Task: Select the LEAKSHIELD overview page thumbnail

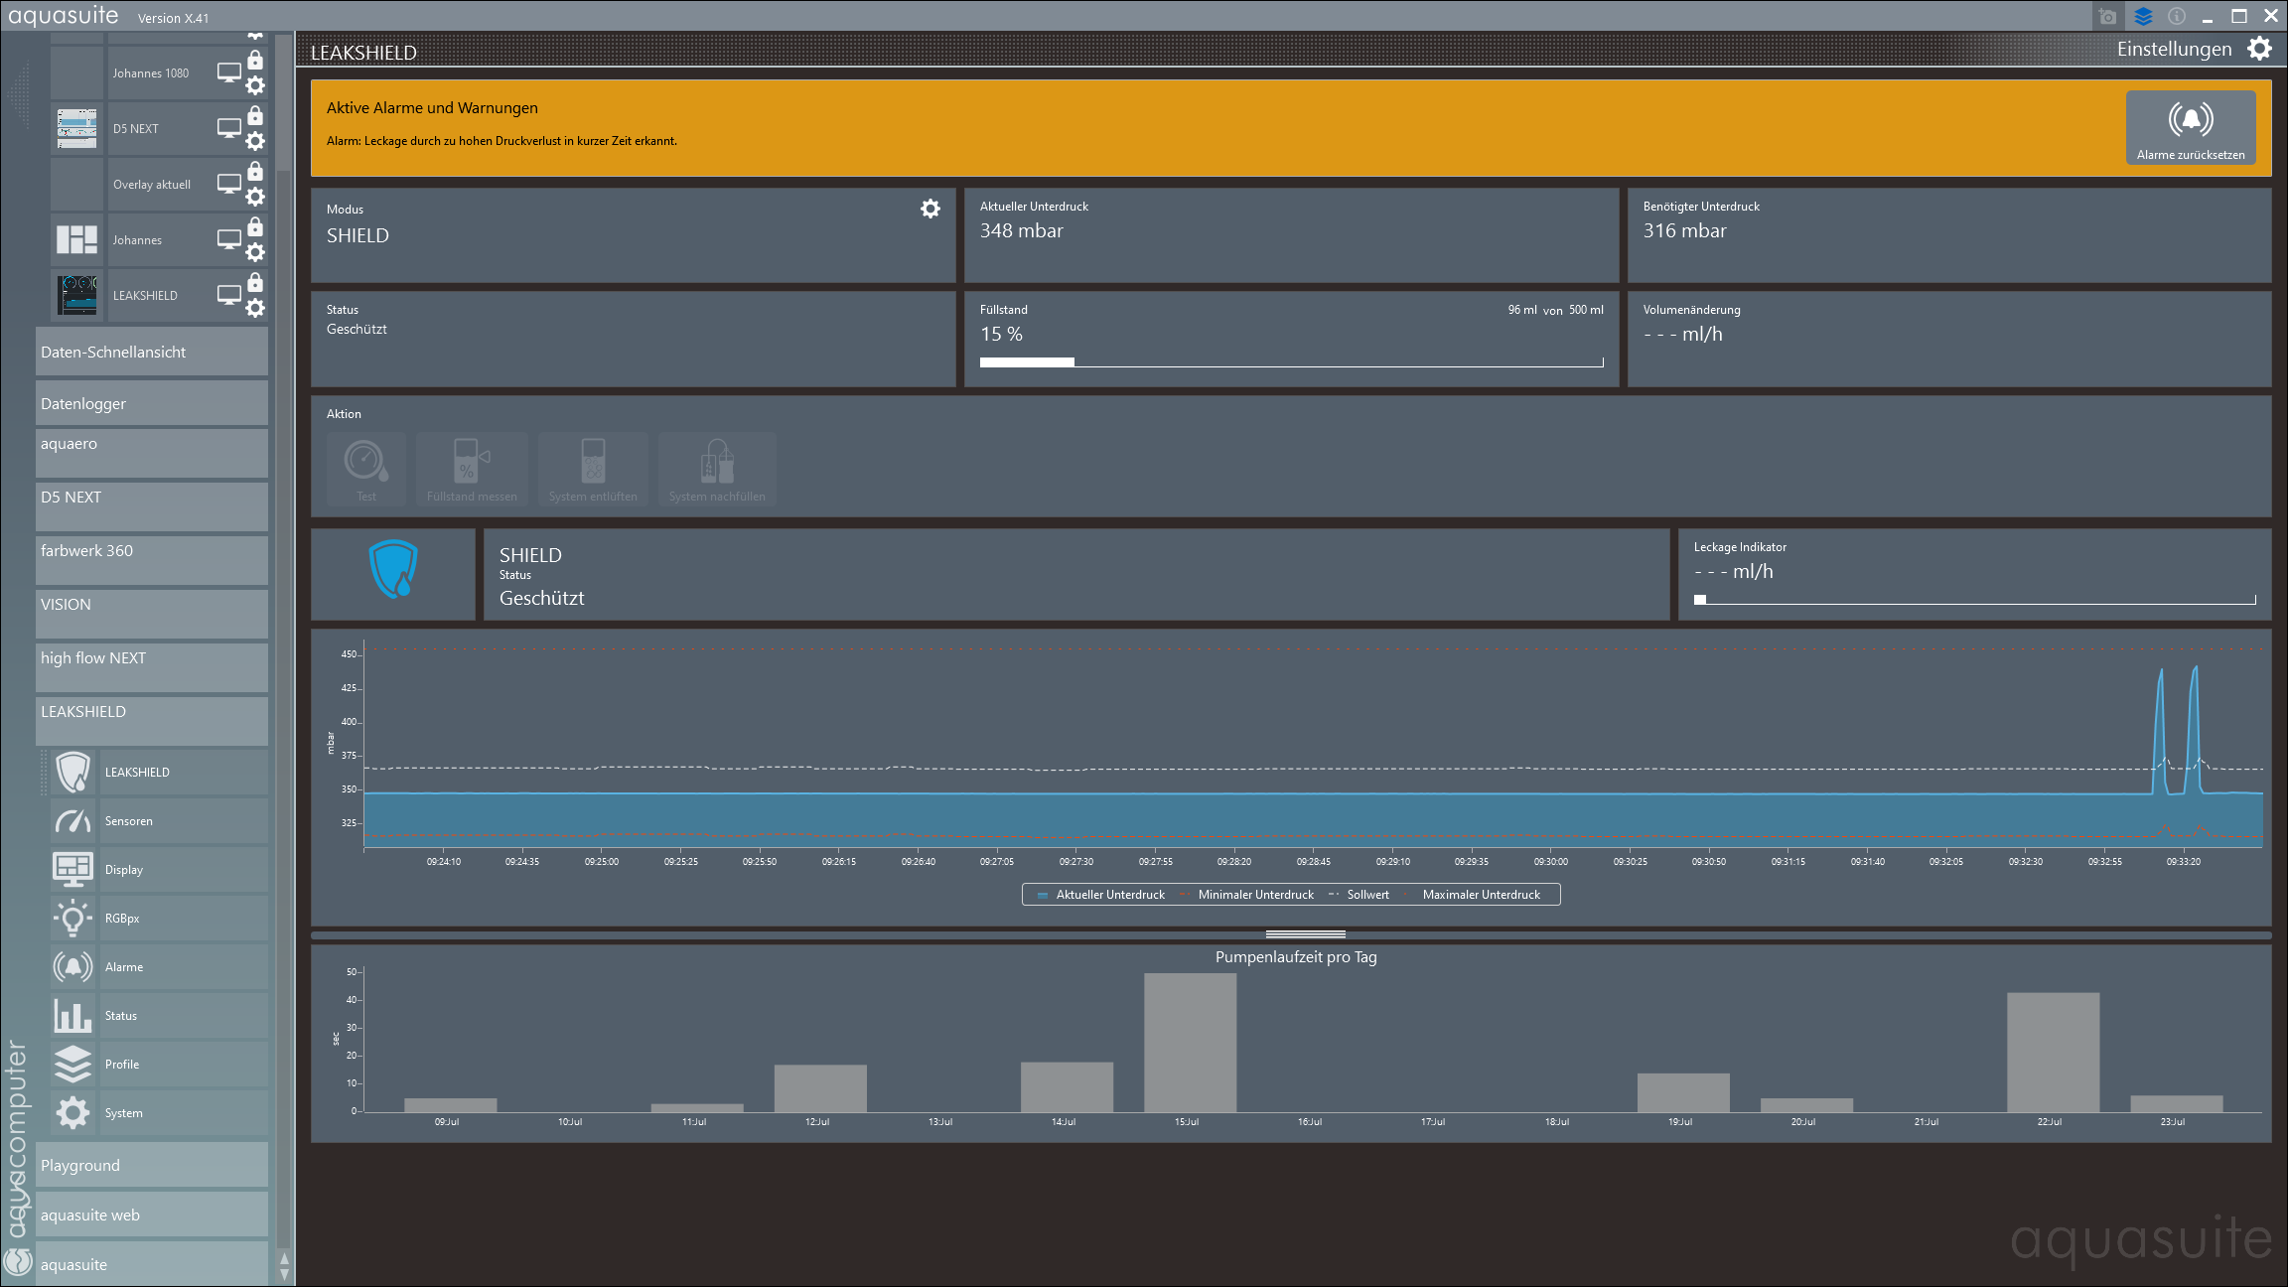Action: coord(76,296)
